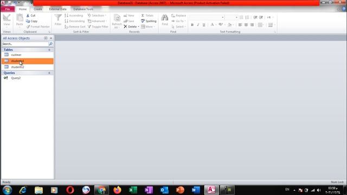Screen dimensions: 347x195
Task: Collapse the Queries group
Action: point(49,73)
